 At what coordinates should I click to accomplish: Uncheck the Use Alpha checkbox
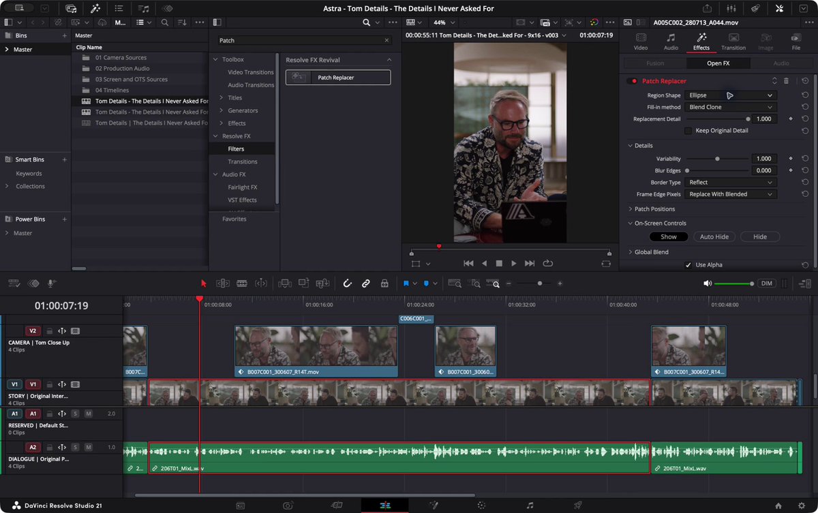[x=688, y=265]
